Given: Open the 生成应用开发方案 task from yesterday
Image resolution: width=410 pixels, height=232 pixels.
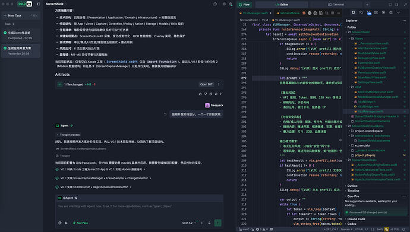Looking at the screenshot, I should click(21, 50).
